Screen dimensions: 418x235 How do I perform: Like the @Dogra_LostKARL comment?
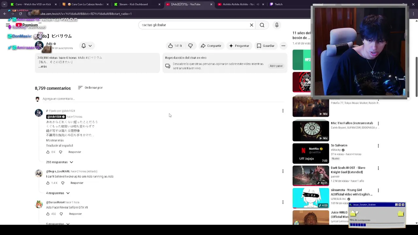click(x=48, y=183)
